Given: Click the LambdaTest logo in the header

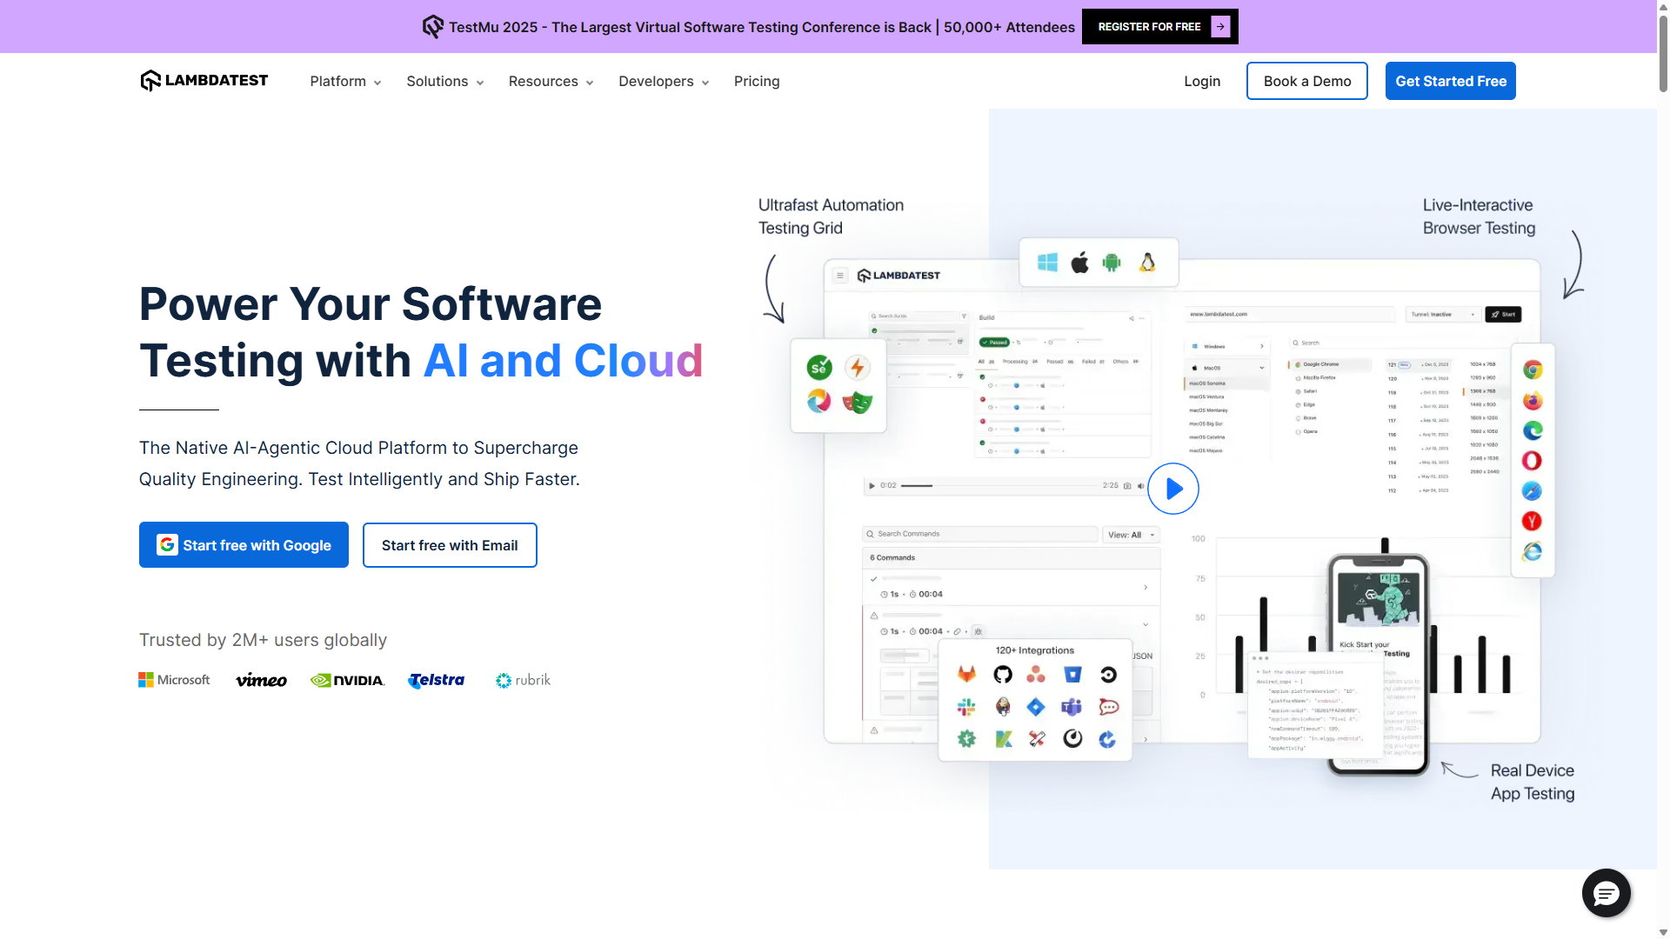Looking at the screenshot, I should [x=204, y=81].
